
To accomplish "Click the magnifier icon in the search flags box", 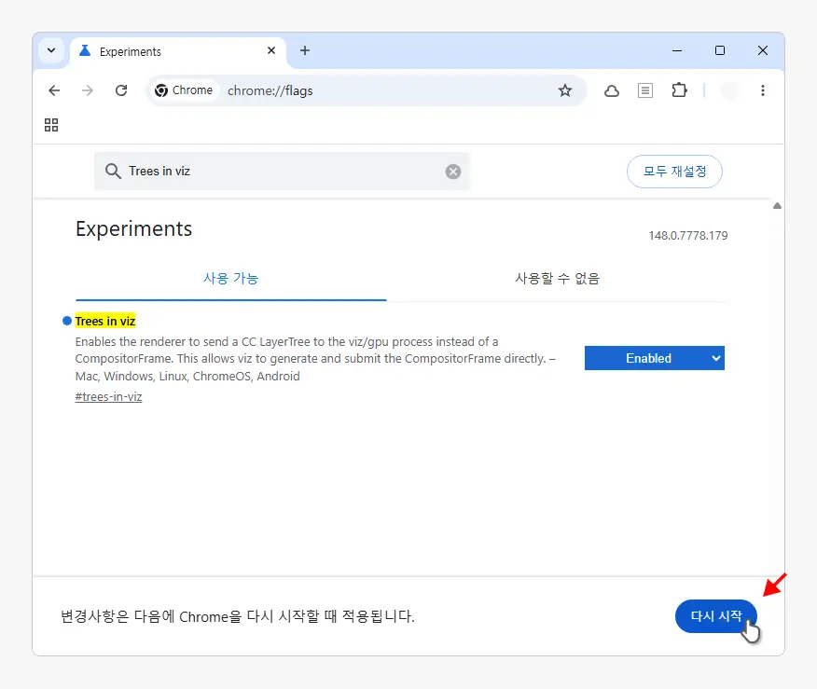I will pyautogui.click(x=113, y=171).
